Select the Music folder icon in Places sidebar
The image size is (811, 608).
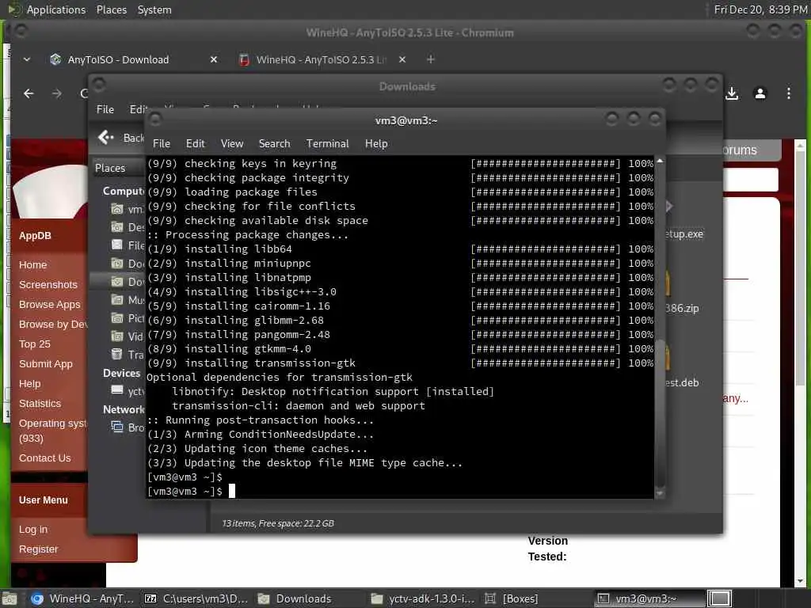[117, 300]
